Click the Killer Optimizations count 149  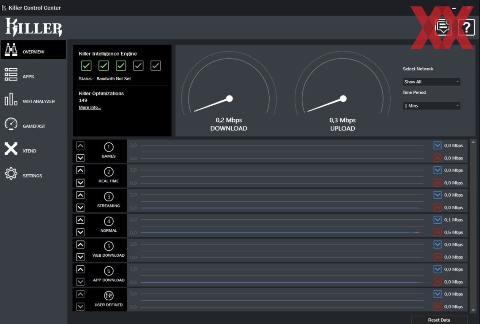[83, 100]
